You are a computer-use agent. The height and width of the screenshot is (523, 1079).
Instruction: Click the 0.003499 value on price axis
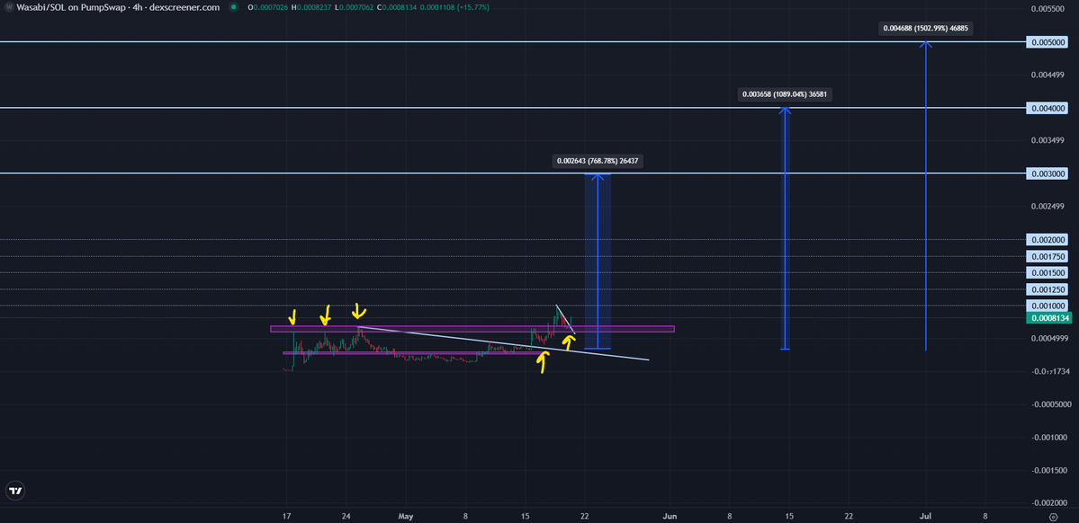coord(1048,141)
